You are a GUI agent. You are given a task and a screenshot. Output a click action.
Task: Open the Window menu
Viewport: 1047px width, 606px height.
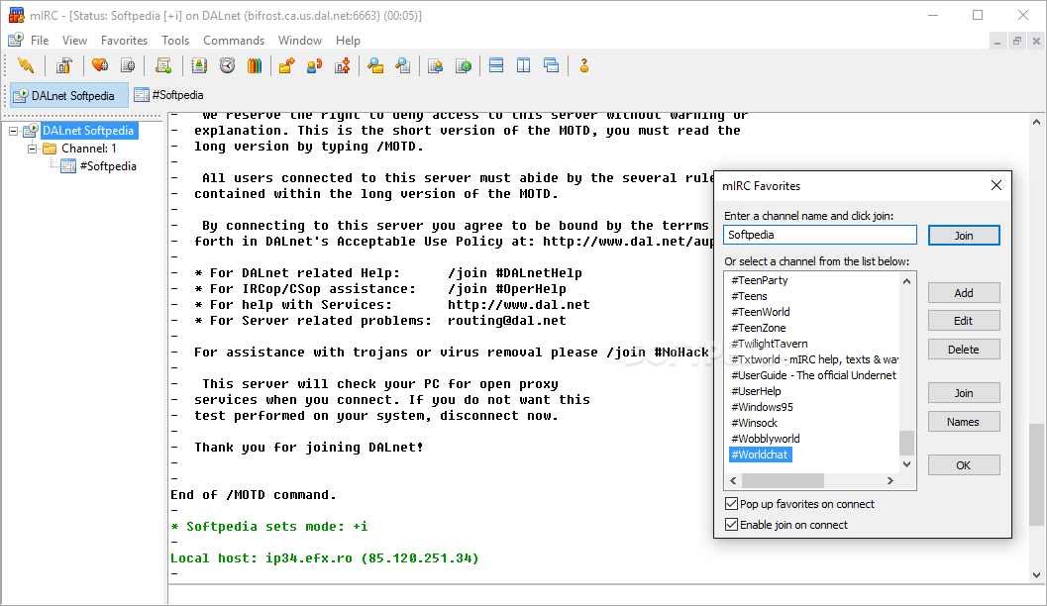click(x=300, y=40)
